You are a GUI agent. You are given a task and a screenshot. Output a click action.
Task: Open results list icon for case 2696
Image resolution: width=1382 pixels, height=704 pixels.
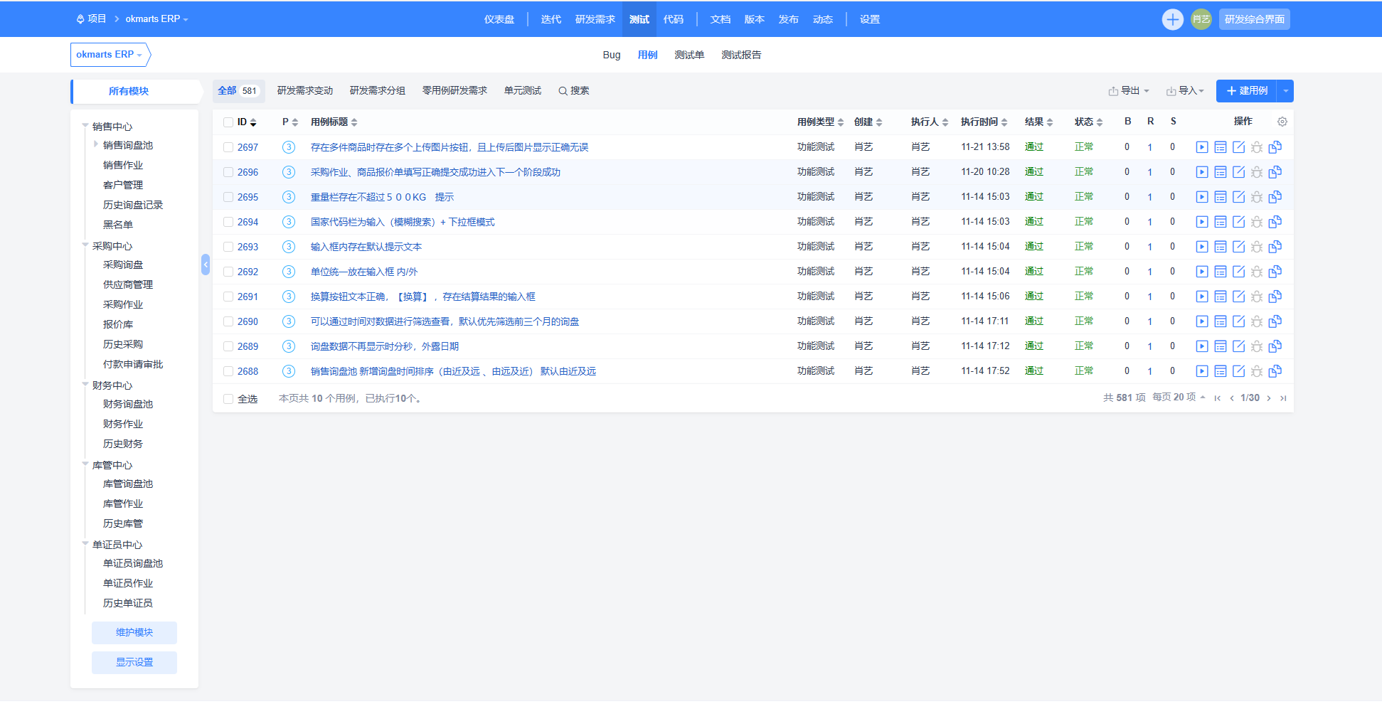1221,172
